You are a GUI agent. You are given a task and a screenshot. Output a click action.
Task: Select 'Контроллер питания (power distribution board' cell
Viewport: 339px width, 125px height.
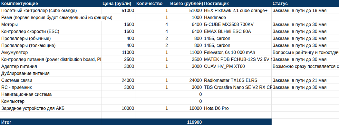[51, 59]
